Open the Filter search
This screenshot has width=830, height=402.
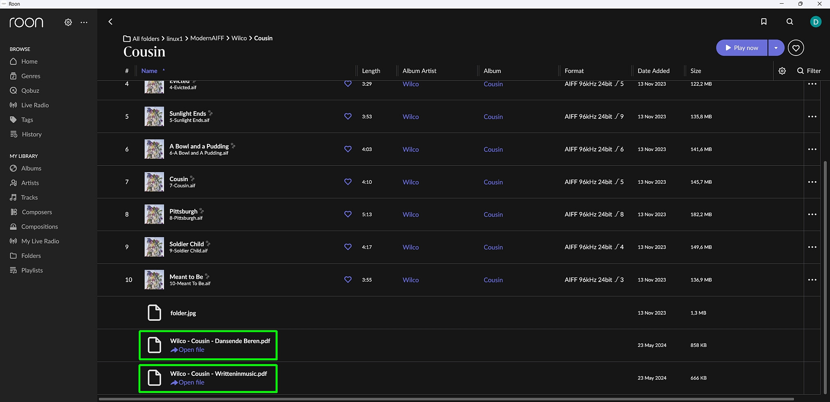[x=809, y=71]
